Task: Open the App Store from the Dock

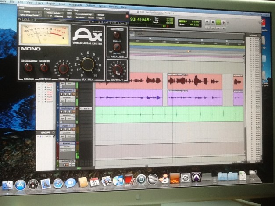Action: pos(20,185)
